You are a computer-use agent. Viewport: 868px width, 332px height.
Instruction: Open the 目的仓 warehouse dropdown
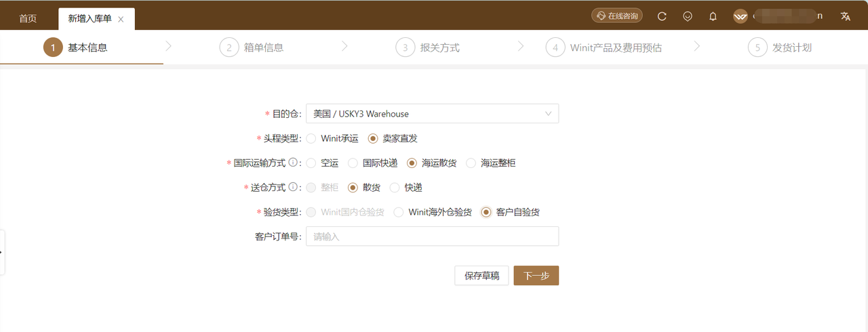(433, 114)
